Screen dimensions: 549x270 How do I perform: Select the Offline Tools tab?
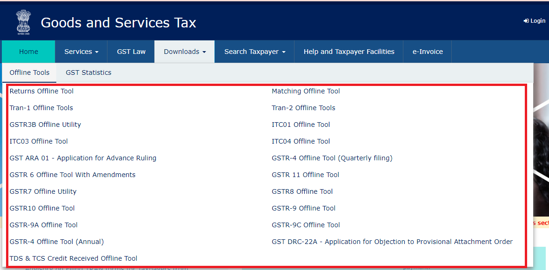point(29,72)
